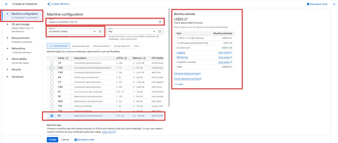Click external link icon beside Logging Cost varies
The width and height of the screenshot is (338, 143).
click(x=231, y=52)
